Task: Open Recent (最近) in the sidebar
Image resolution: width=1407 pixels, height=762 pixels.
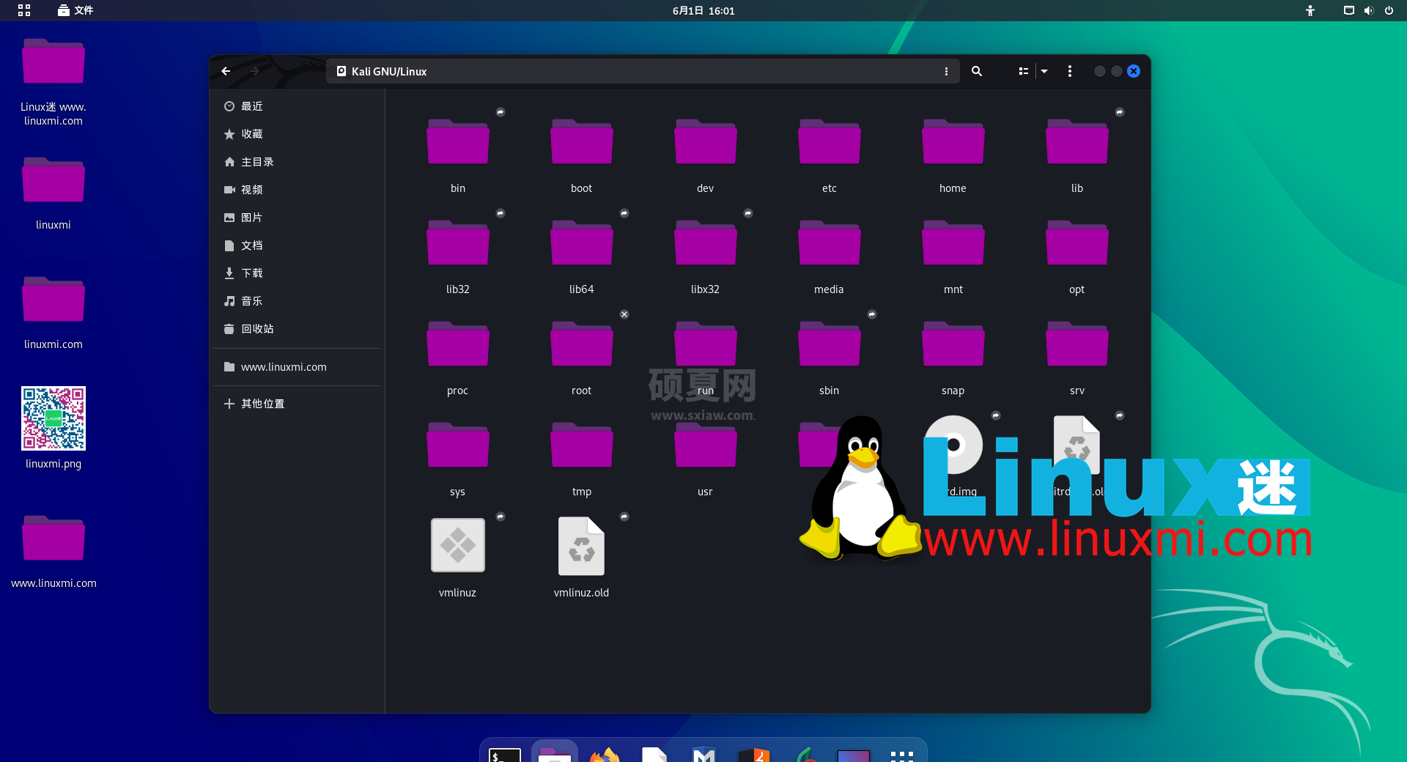Action: click(x=297, y=106)
